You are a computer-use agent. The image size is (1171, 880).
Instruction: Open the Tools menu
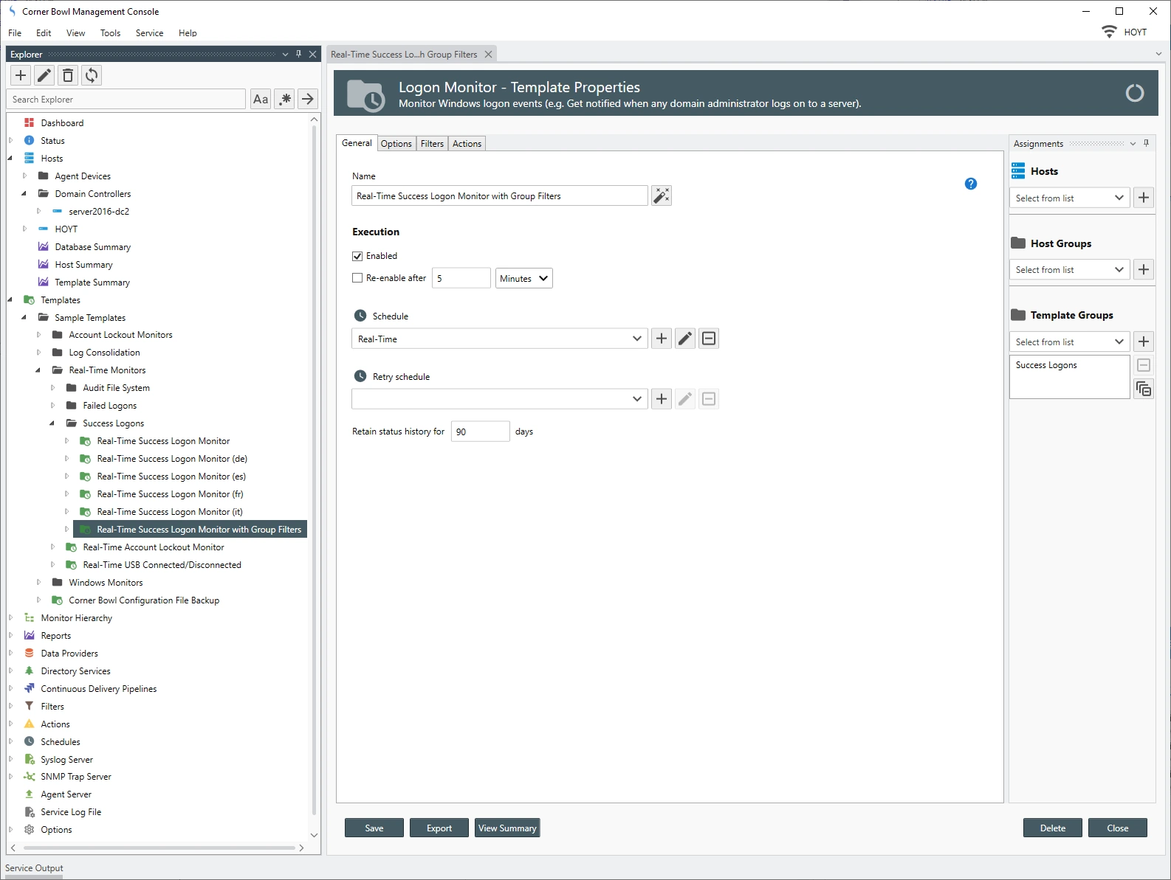click(x=110, y=33)
